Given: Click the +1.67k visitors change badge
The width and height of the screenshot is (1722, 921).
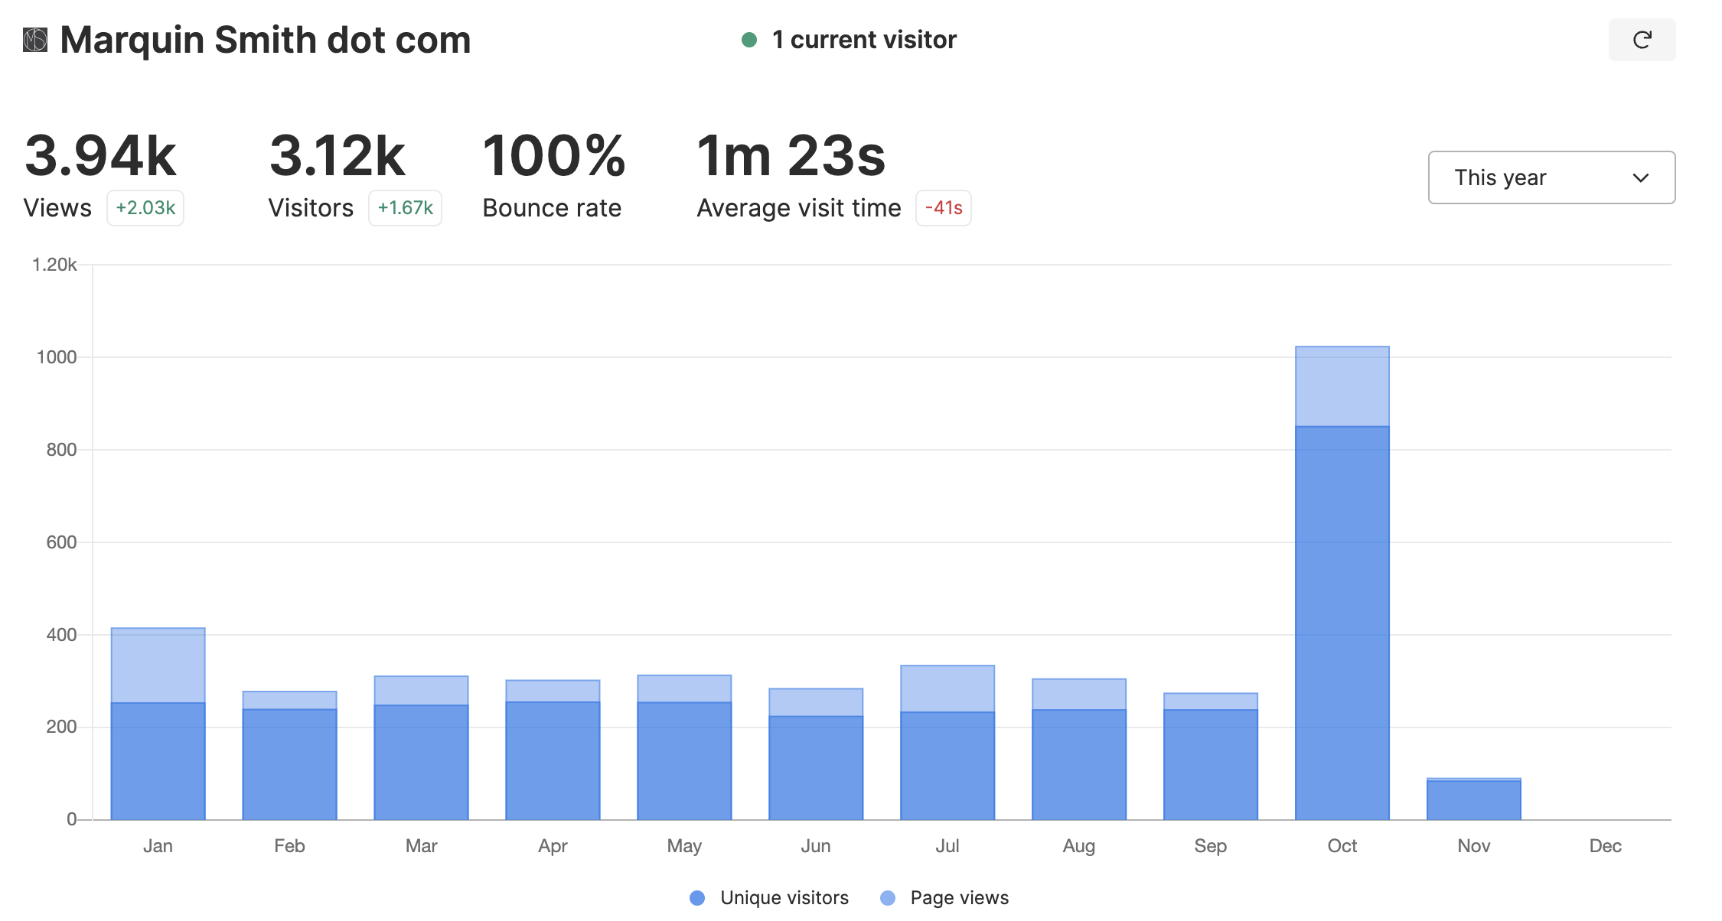Looking at the screenshot, I should 405,208.
